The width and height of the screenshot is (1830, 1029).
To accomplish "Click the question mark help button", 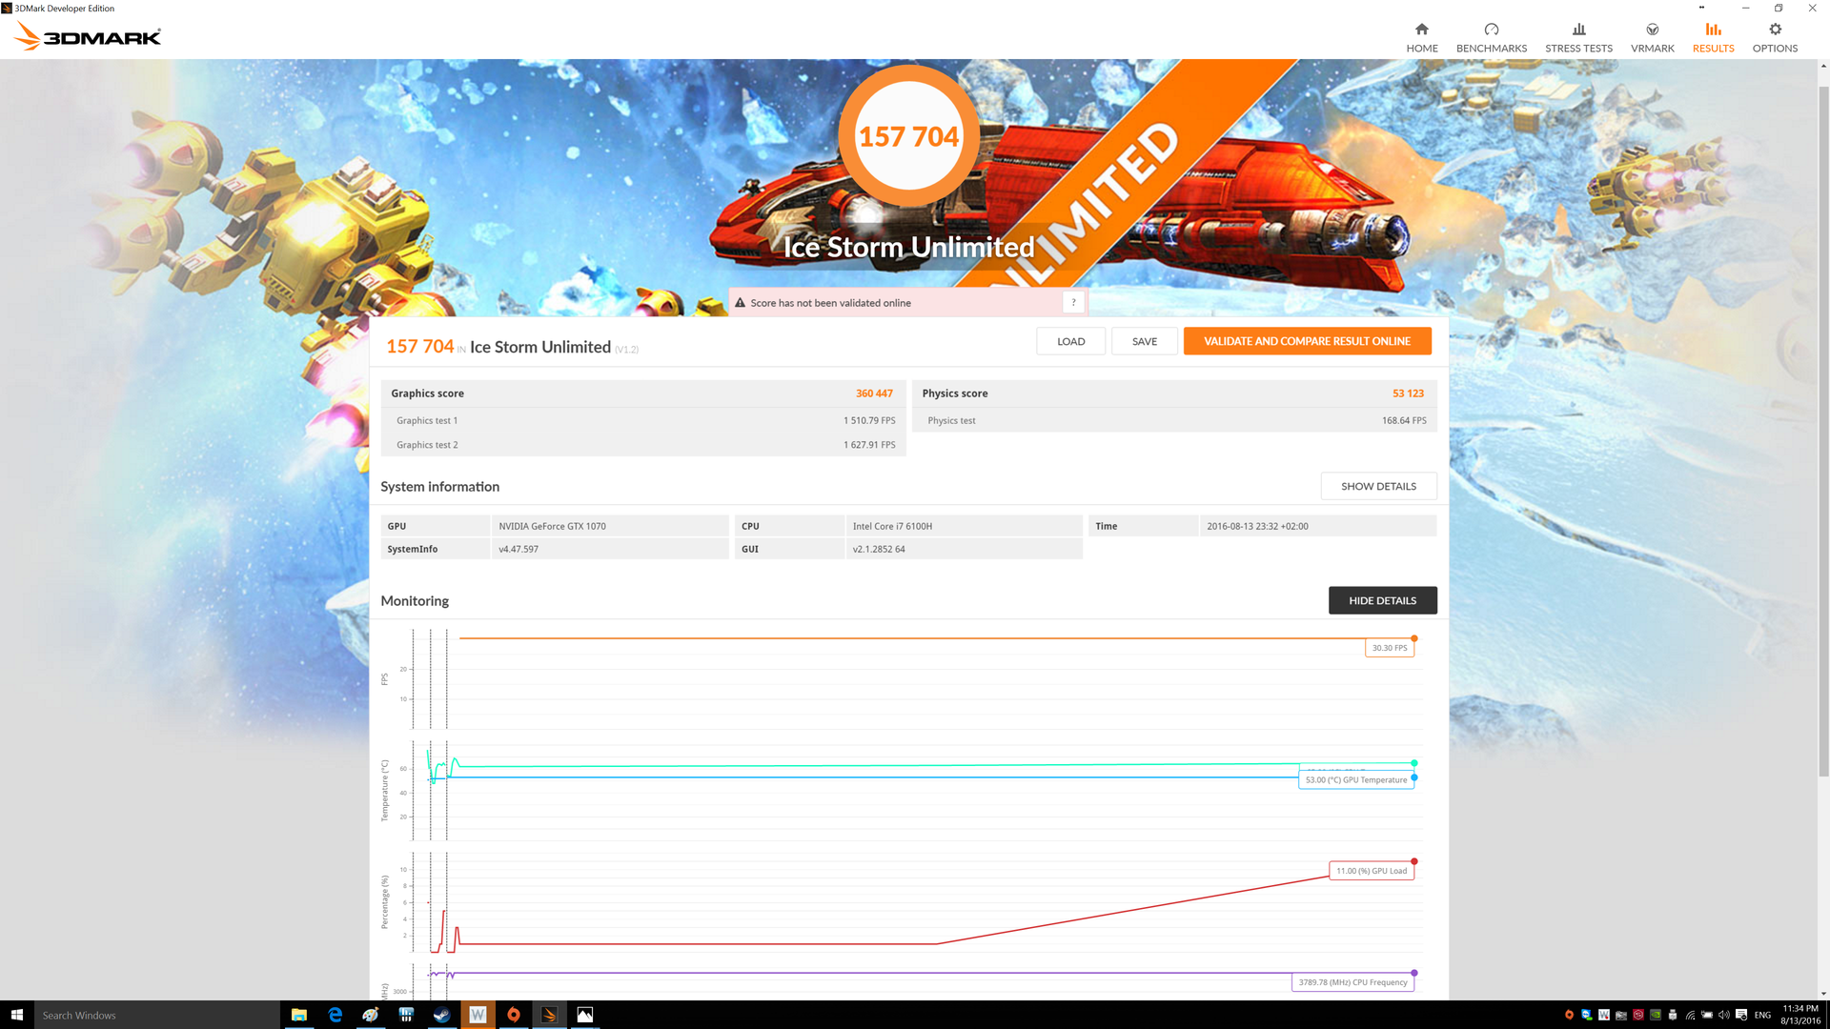I will coord(1073,303).
